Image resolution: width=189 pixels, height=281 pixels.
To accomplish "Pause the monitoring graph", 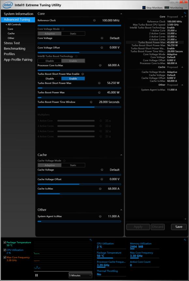I will click(x=36, y=275).
